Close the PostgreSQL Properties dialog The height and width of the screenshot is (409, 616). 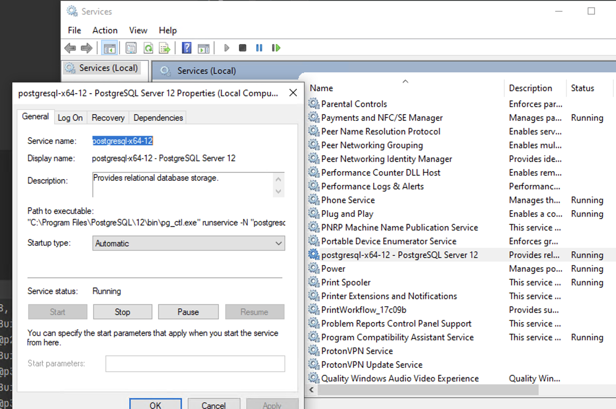[x=293, y=93]
